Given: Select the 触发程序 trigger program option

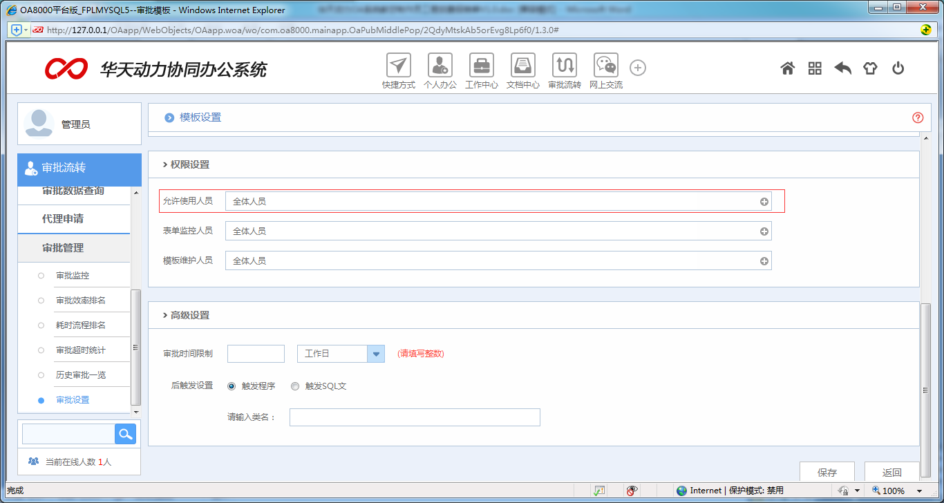Looking at the screenshot, I should (232, 386).
